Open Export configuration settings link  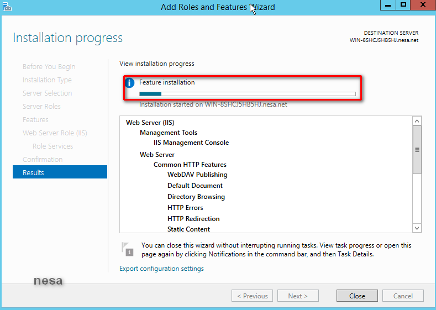161,269
